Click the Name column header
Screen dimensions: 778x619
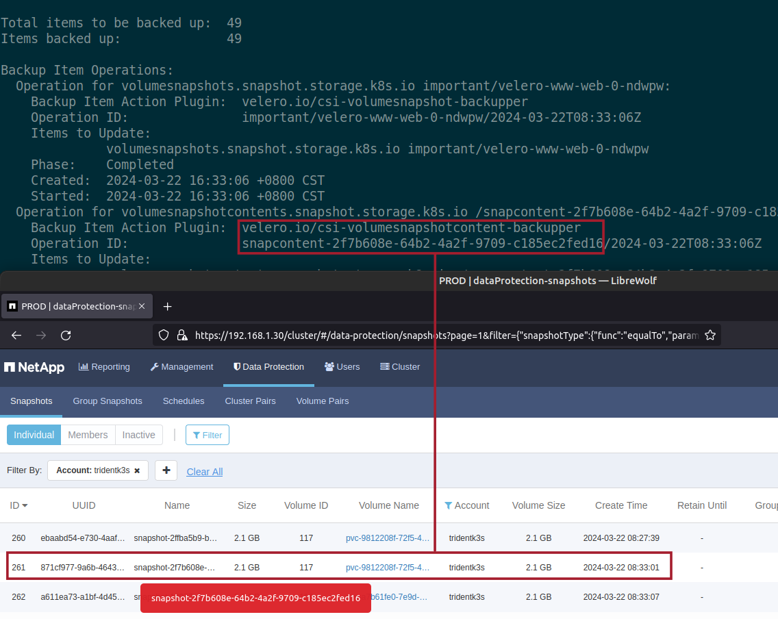177,505
